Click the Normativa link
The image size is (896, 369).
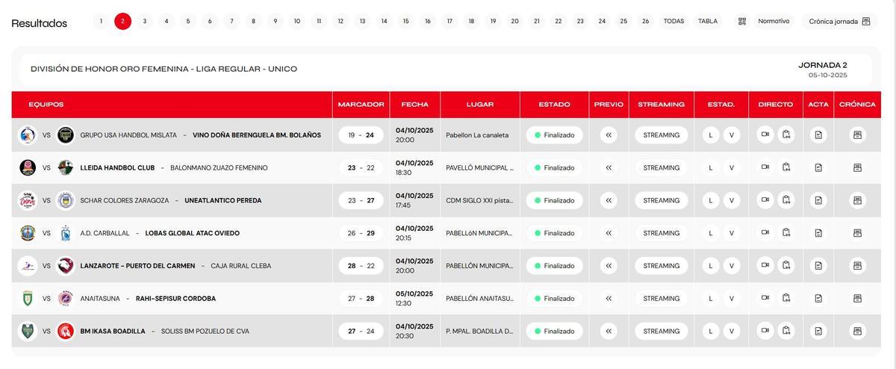[x=774, y=22]
